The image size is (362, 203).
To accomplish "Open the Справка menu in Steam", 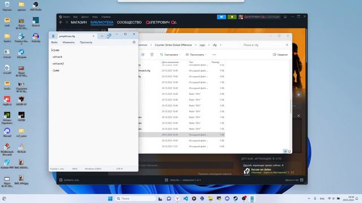I will (106, 17).
